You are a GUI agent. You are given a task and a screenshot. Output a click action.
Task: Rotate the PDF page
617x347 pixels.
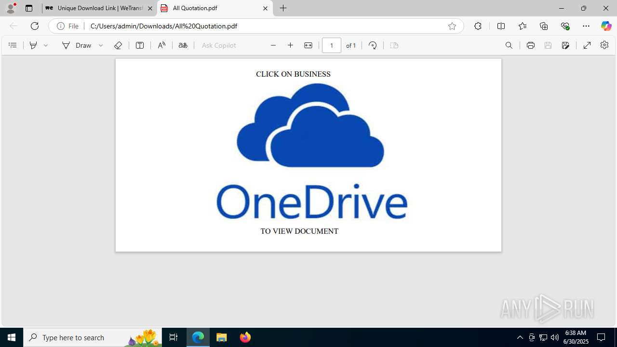373,45
